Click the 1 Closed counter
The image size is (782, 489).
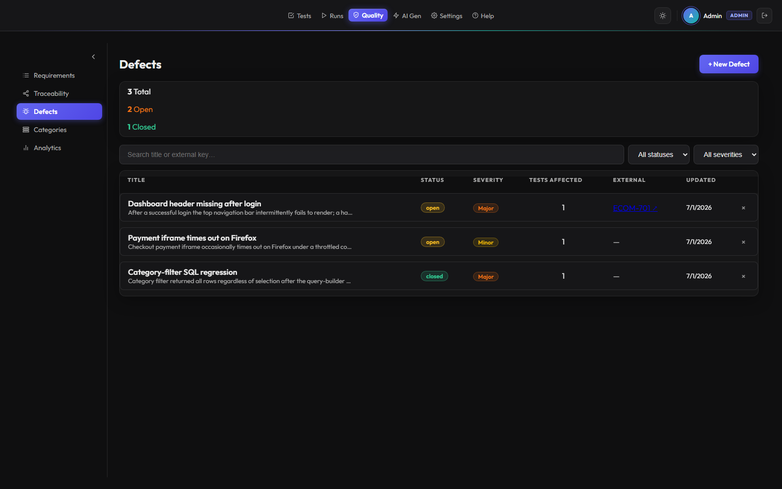[x=142, y=127]
